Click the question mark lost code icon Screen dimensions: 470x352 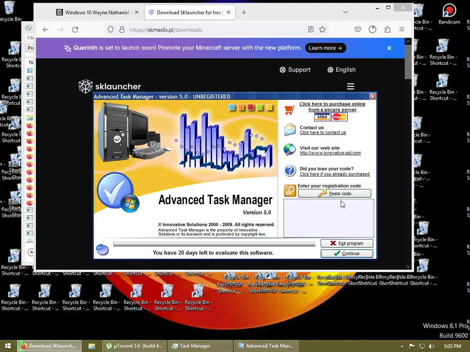point(290,170)
